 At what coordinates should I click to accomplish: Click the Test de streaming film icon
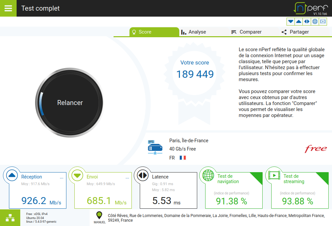coord(274,175)
